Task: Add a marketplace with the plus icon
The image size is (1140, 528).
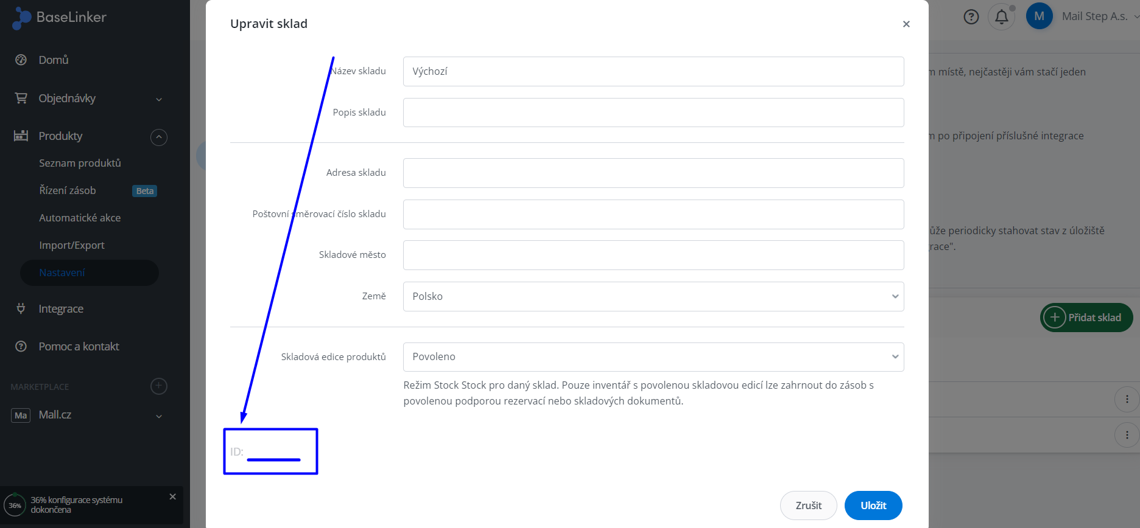Action: pos(159,386)
